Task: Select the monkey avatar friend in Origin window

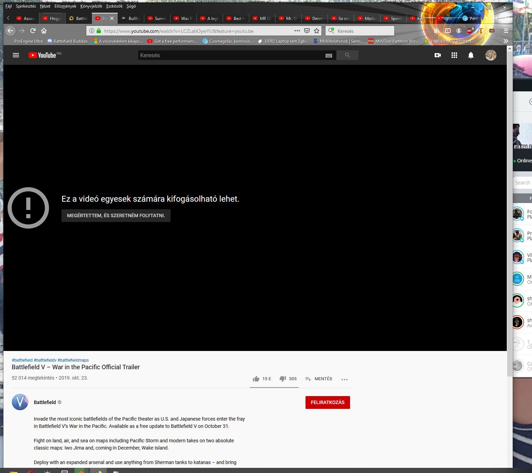Action: point(517,257)
